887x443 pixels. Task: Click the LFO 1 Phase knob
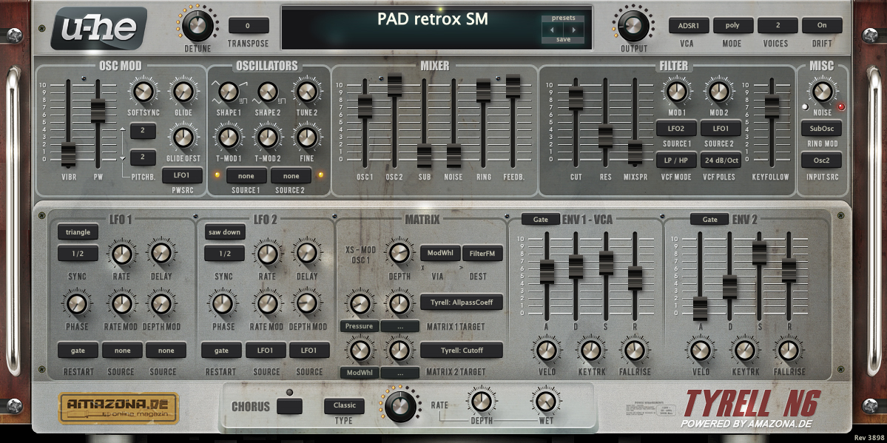tap(76, 303)
